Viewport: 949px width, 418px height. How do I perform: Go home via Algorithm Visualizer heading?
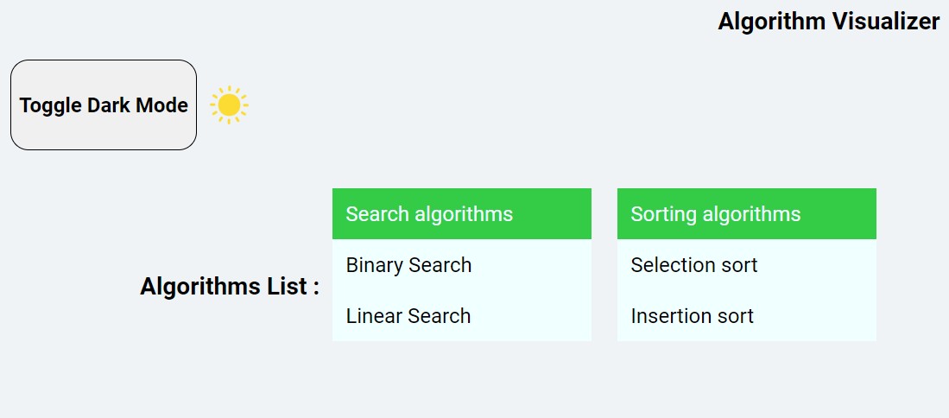(829, 22)
